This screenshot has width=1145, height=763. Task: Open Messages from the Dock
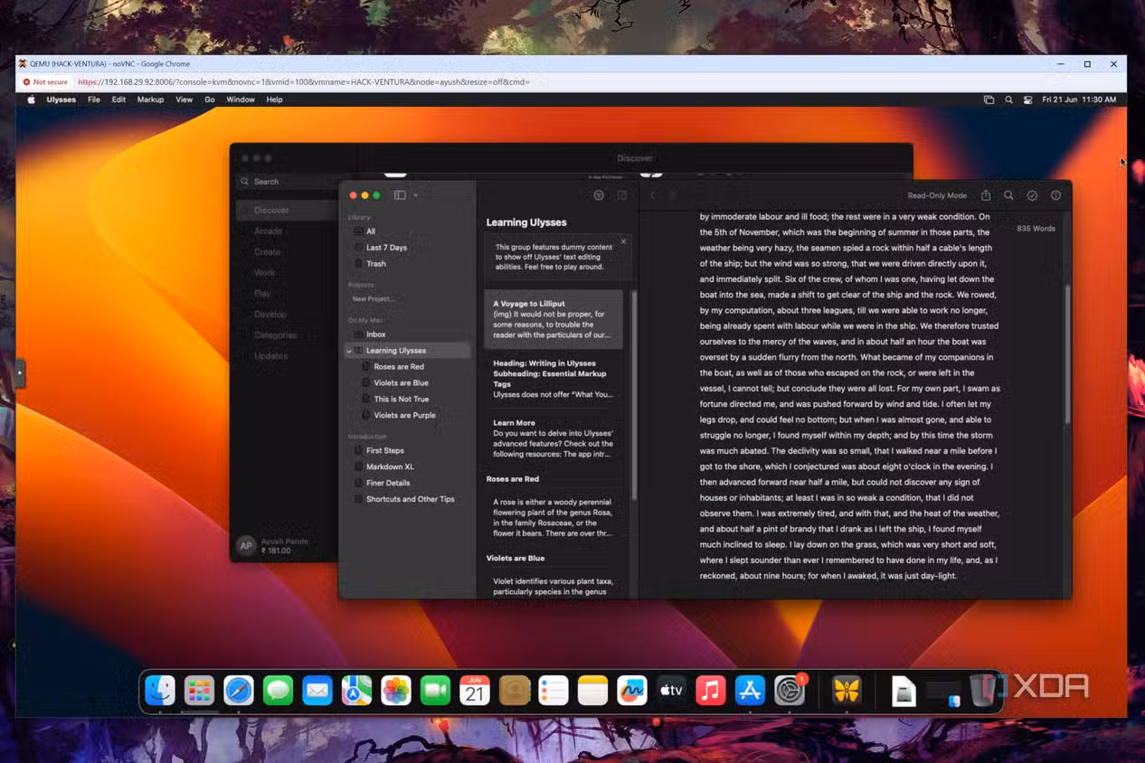point(278,691)
